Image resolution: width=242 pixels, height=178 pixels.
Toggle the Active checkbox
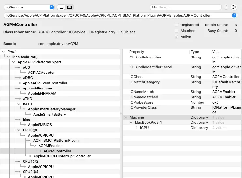pos(177,37)
